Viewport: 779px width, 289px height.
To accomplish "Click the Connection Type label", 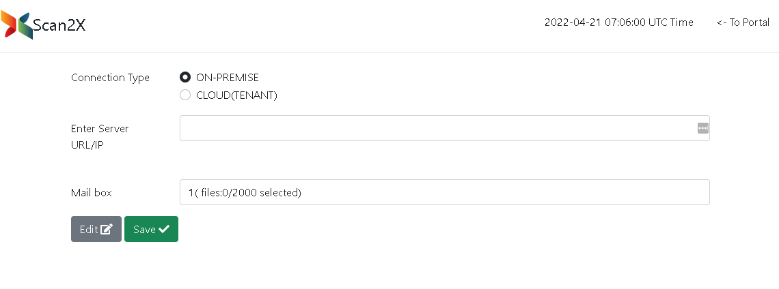I will click(110, 78).
